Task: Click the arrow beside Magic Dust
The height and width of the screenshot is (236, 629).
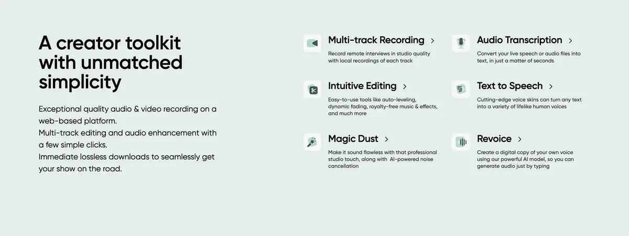Action: 386,139
